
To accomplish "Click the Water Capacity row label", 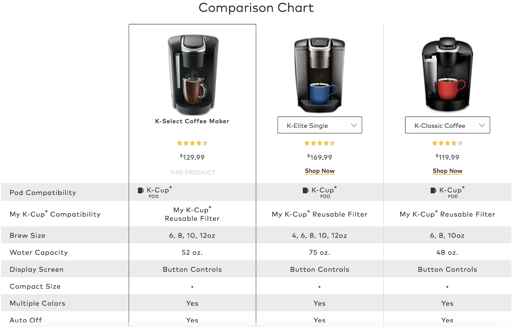I will pos(38,252).
